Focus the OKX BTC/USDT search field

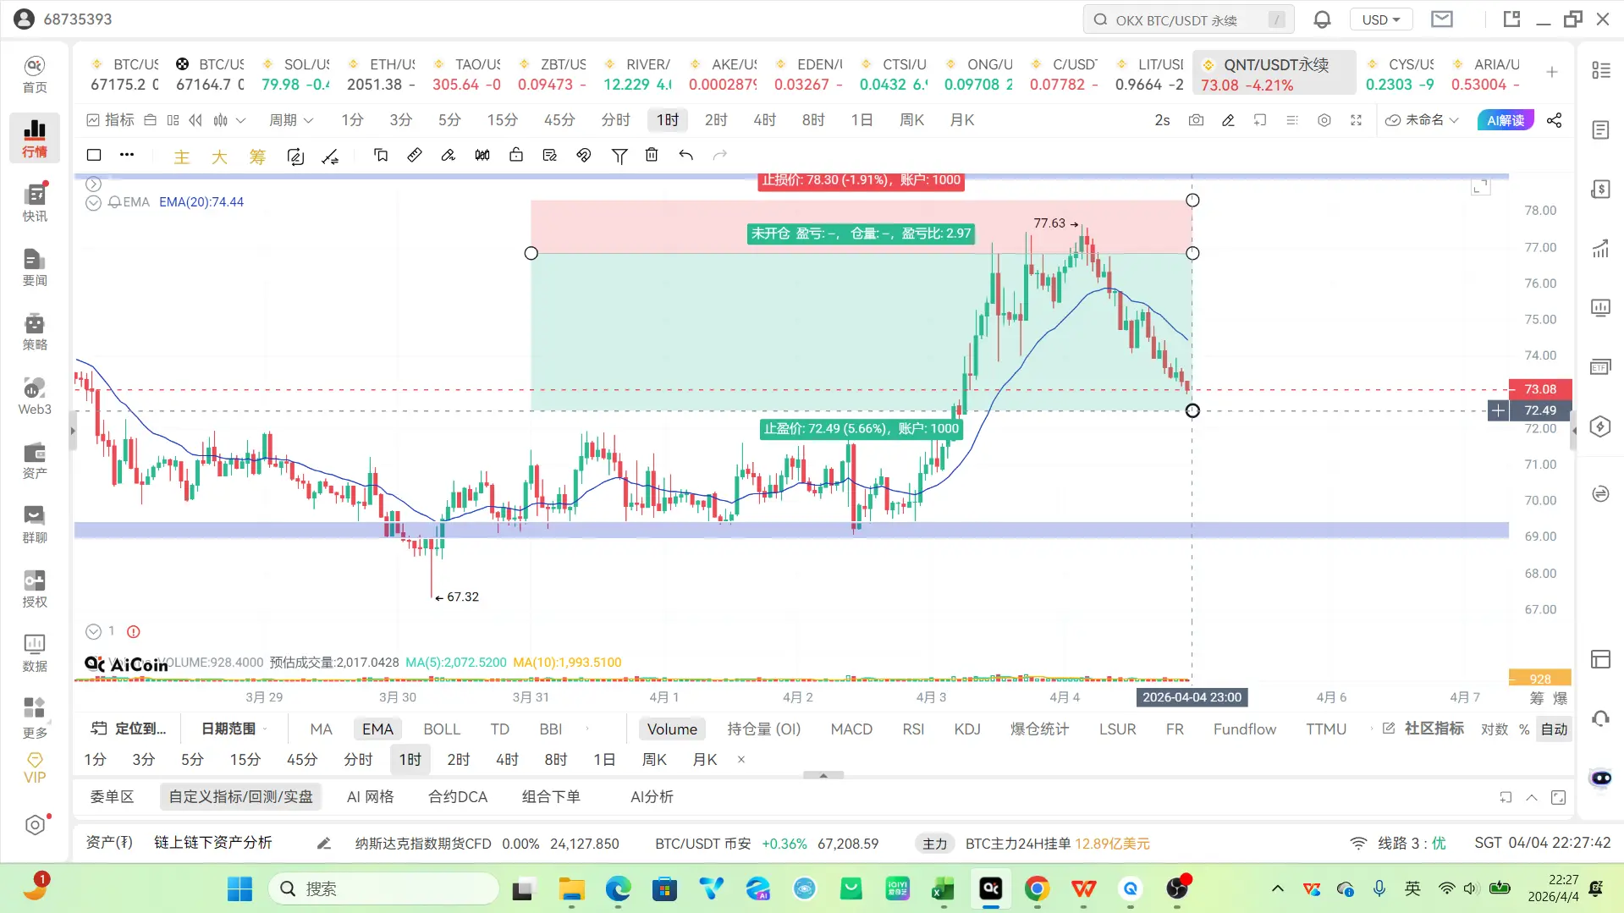(x=1188, y=19)
